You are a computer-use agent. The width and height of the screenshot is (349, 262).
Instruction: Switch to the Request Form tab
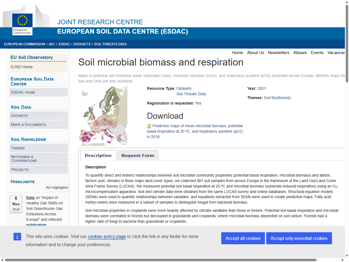coord(137,156)
